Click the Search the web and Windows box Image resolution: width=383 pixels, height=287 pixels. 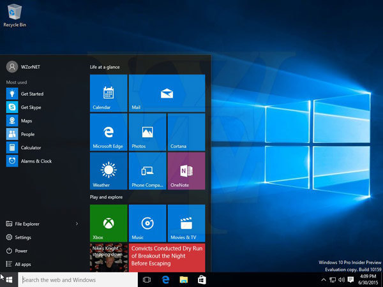[78, 279]
